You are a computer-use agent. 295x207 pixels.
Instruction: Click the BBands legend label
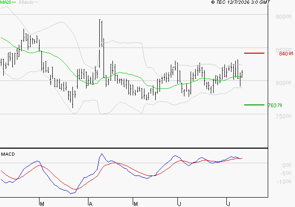[x=26, y=2]
